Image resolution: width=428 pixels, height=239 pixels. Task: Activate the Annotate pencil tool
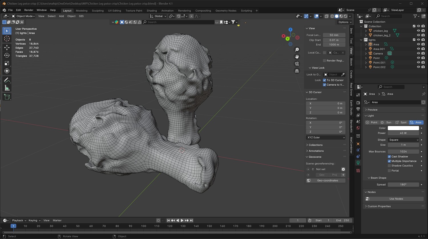pyautogui.click(x=7, y=80)
